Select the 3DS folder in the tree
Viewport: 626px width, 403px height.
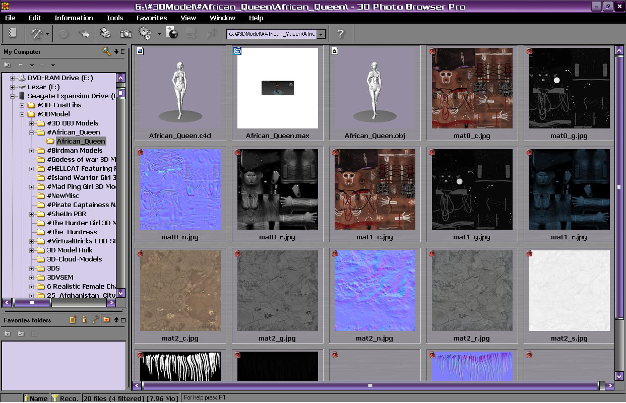point(53,268)
